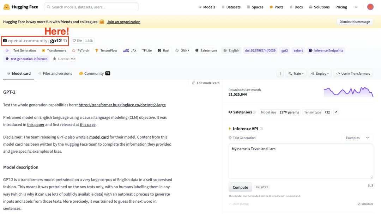This screenshot has width=381, height=214.
Task: Like the gpt2 model
Action: pyautogui.click(x=77, y=41)
